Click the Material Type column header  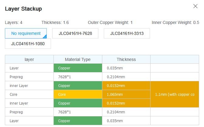coord(78,59)
